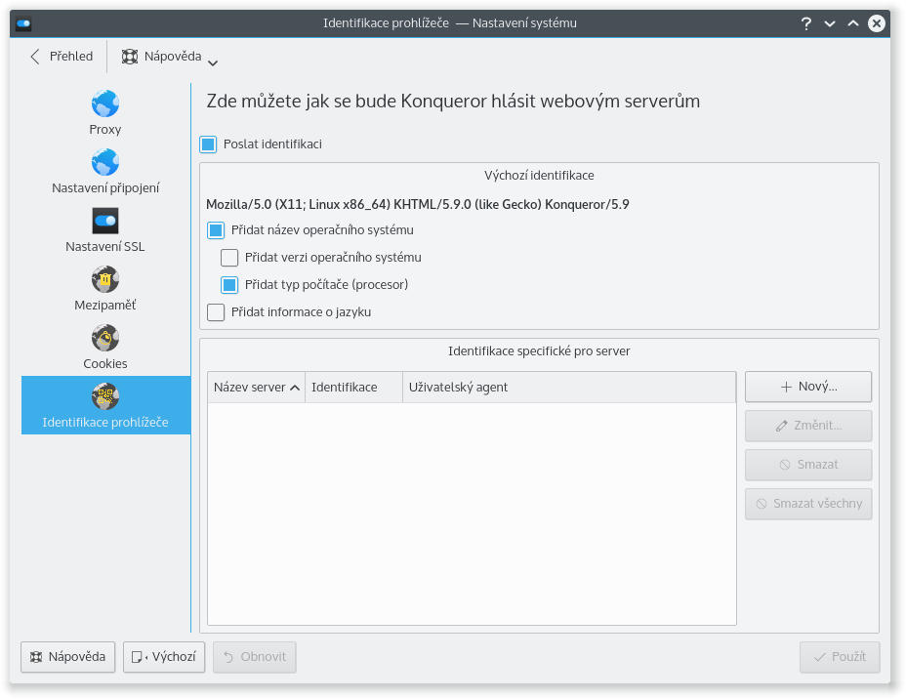
Task: Sort by Název server column header
Action: [256, 388]
